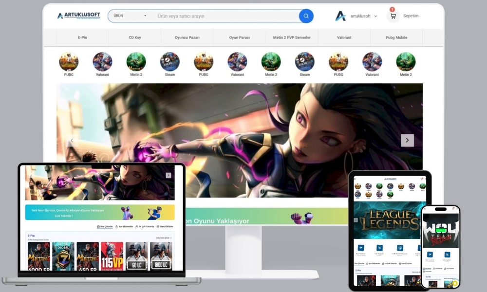The width and height of the screenshot is (487, 292).
Task: Select the 8100 UC PUBG card on laptop
Action: click(x=161, y=256)
